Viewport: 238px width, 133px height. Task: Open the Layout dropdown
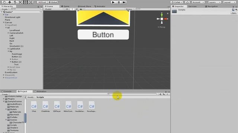point(229,2)
